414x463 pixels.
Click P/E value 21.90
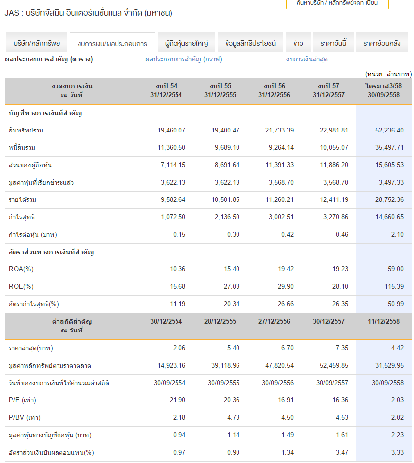coord(177,400)
